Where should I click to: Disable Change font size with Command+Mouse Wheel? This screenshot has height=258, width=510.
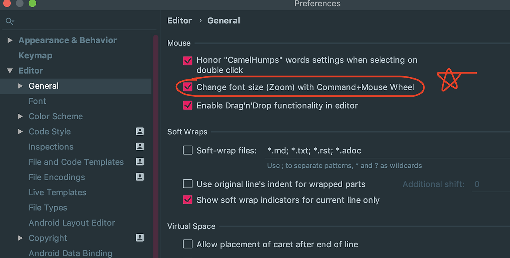(x=188, y=87)
